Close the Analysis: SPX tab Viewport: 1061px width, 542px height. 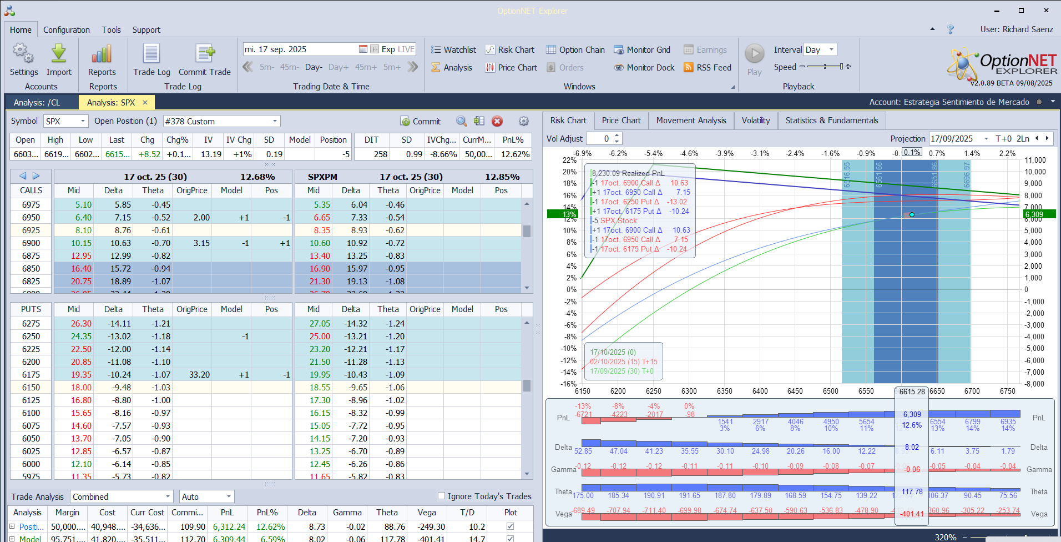tap(145, 102)
